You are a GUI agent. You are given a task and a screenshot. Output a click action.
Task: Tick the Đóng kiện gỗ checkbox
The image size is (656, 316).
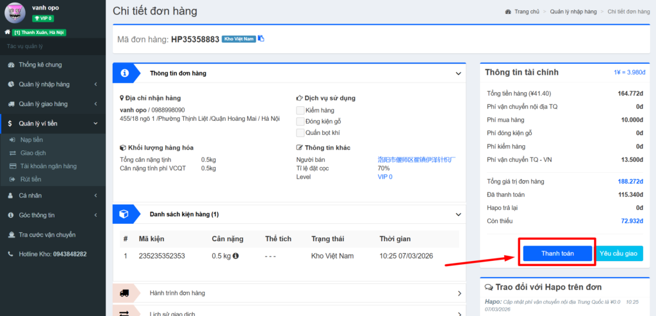pyautogui.click(x=300, y=122)
